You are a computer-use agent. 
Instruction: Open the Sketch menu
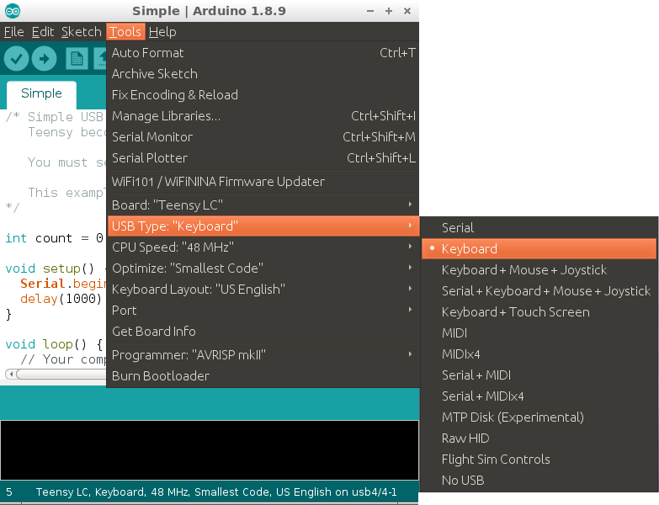tap(82, 32)
